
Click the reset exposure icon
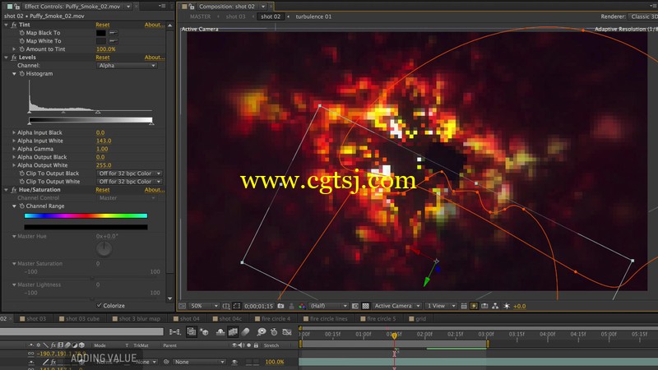[x=507, y=306]
